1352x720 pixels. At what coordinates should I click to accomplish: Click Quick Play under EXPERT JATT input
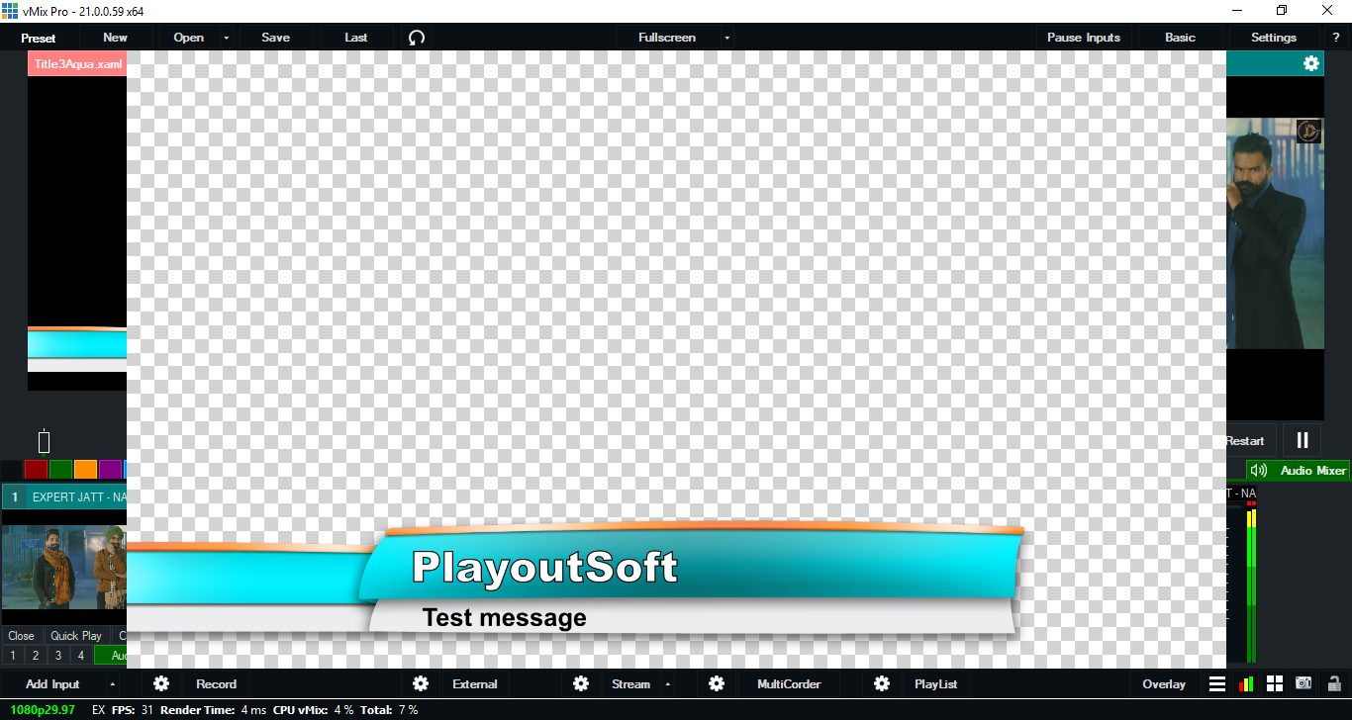click(76, 636)
